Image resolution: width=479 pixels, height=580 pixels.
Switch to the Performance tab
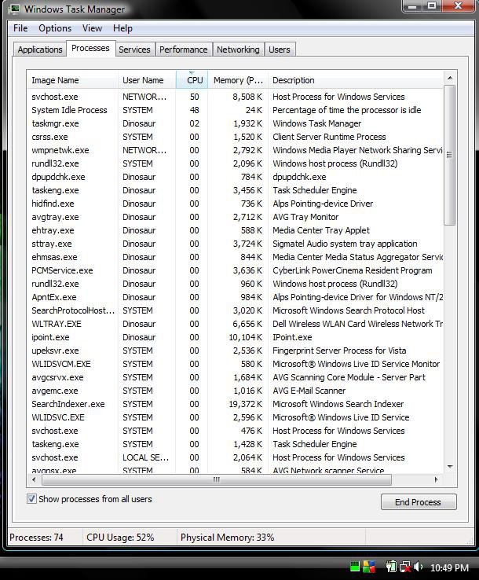click(x=183, y=50)
